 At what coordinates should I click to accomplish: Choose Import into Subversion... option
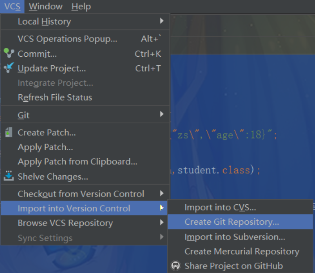point(240,237)
